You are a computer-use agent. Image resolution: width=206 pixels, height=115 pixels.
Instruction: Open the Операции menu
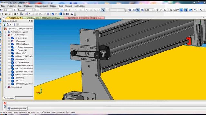[x=28, y=6]
